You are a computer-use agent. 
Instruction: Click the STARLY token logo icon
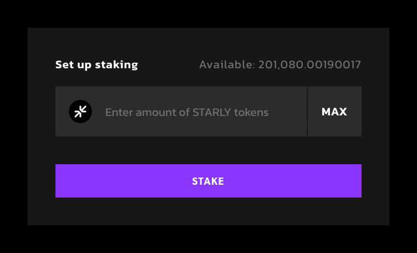80,112
